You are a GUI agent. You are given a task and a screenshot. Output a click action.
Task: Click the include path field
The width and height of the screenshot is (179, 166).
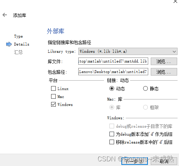tap(113, 72)
